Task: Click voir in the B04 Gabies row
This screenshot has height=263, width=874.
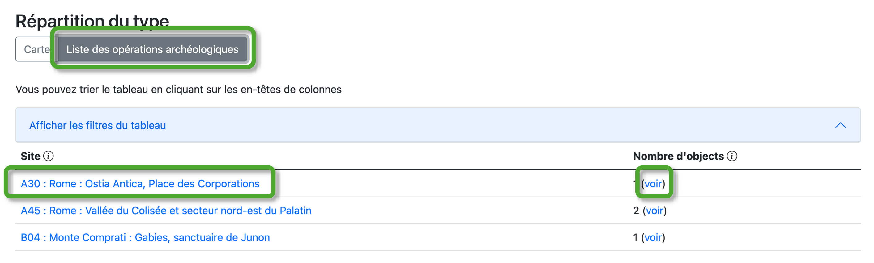Action: (x=653, y=238)
